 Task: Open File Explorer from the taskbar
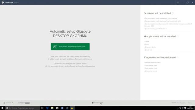[52, 108]
